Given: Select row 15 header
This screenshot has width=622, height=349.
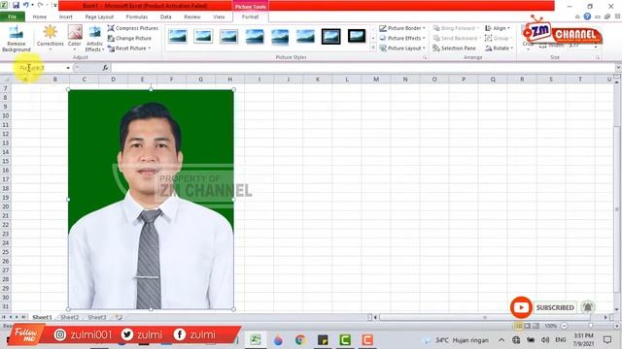Looking at the screenshot, I should pos(6,161).
